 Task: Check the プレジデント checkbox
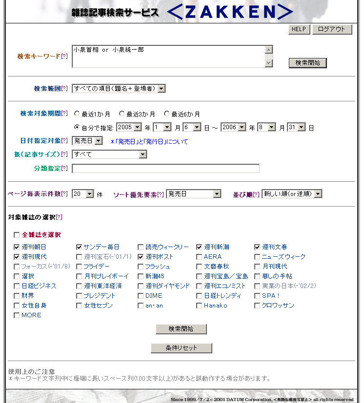pyautogui.click(x=79, y=296)
